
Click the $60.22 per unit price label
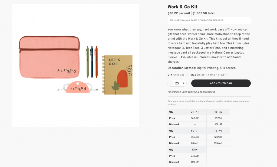[178, 13]
